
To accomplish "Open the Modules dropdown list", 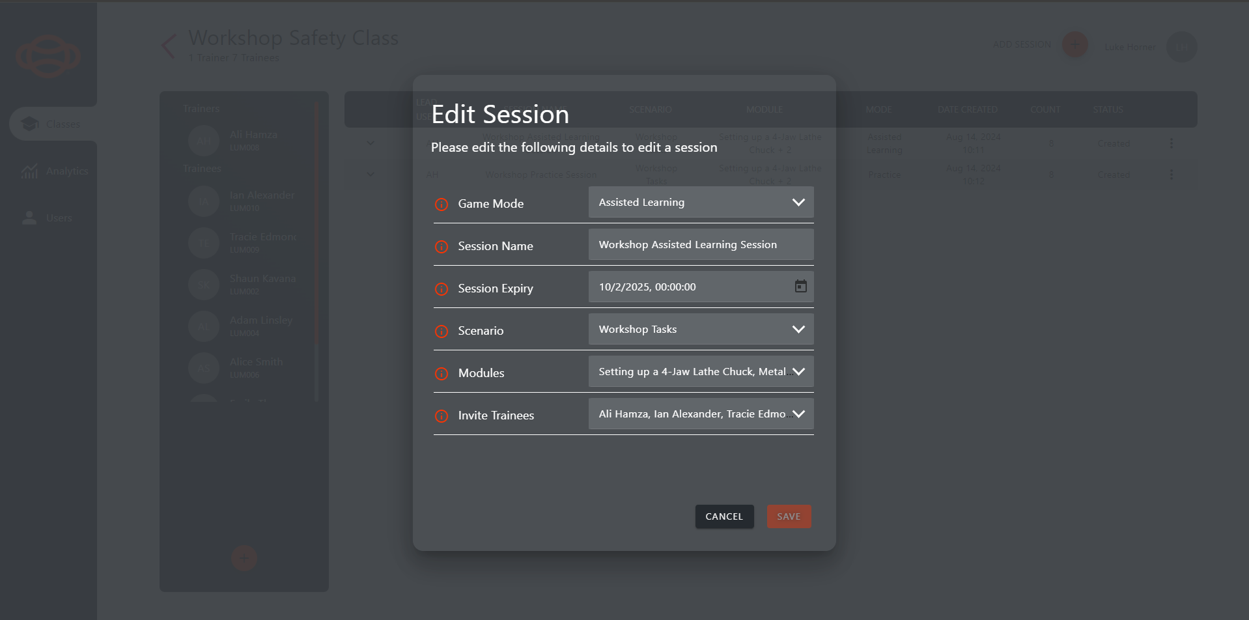I will (x=701, y=372).
